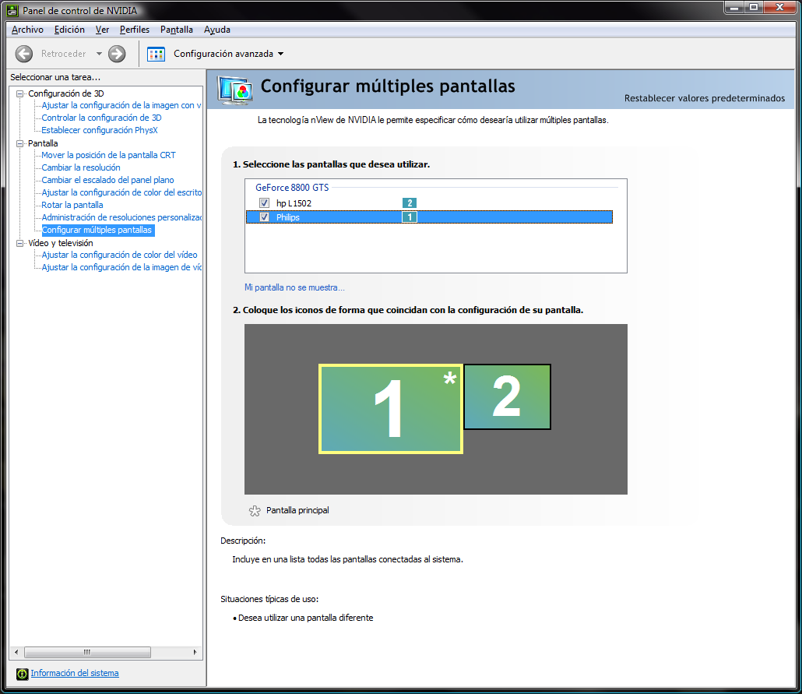Open the Ayuda menu

click(x=217, y=30)
